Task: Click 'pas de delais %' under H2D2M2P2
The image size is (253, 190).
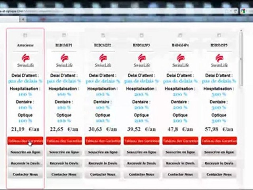Action: point(103,81)
